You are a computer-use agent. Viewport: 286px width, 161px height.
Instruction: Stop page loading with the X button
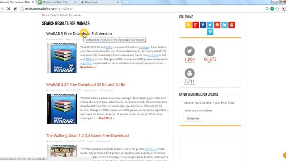(8, 9)
